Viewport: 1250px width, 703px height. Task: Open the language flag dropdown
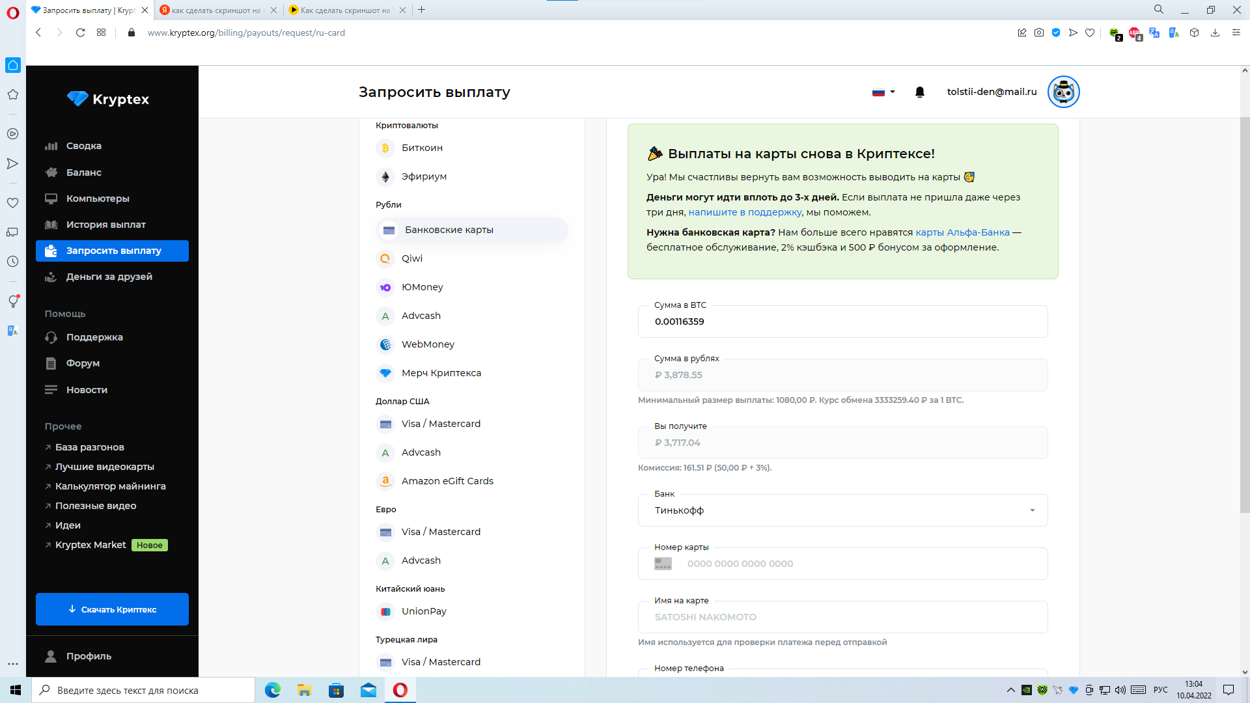(x=883, y=92)
